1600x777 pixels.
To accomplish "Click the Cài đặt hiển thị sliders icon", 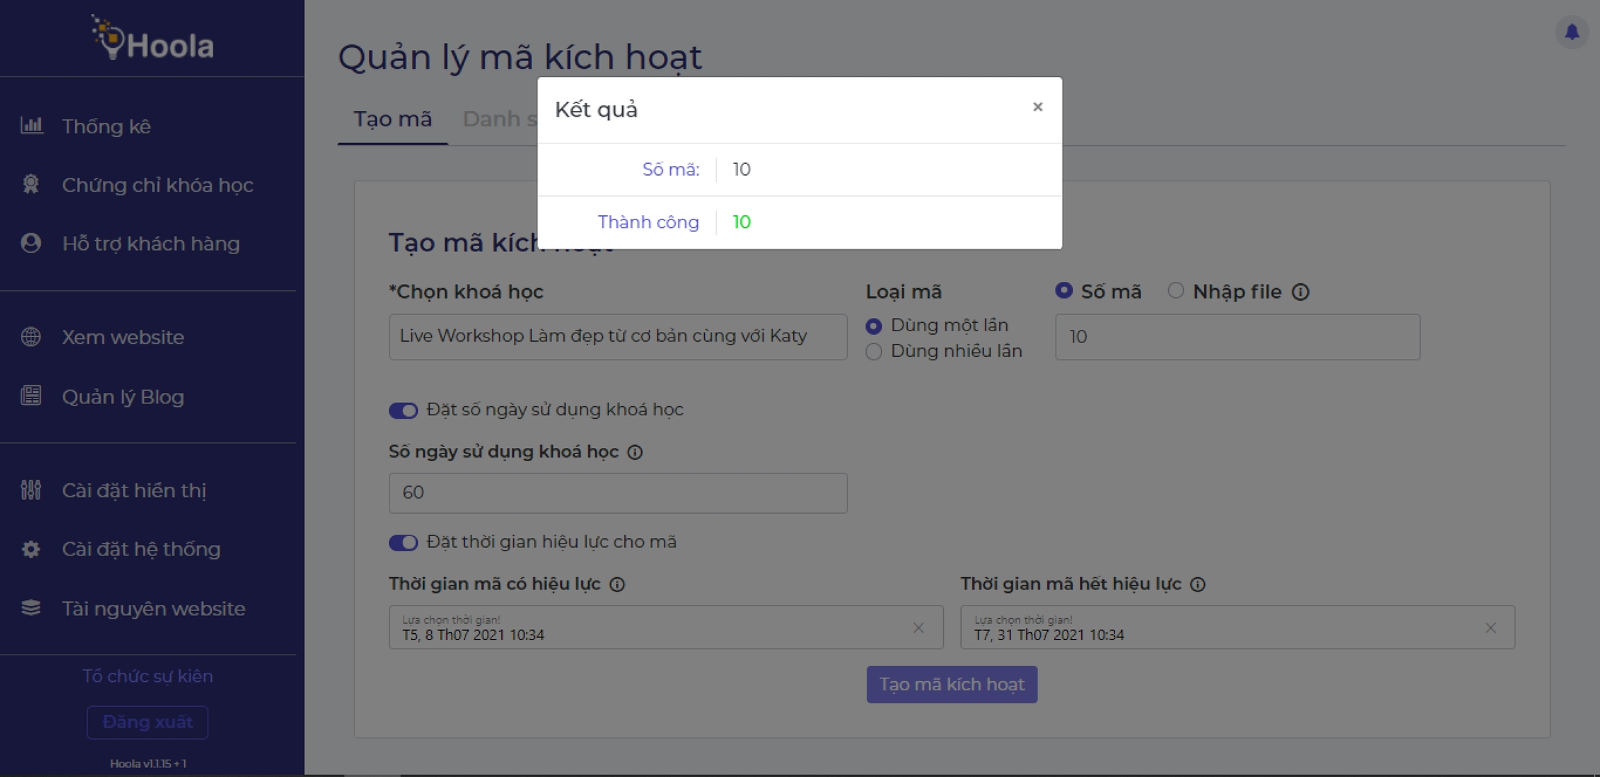I will click(31, 490).
